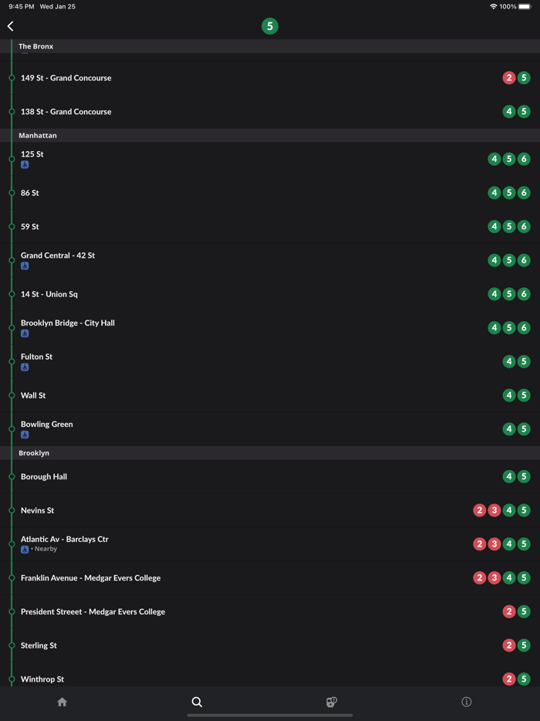Open Brooklyn Bridge - City Hall station

coord(270,328)
